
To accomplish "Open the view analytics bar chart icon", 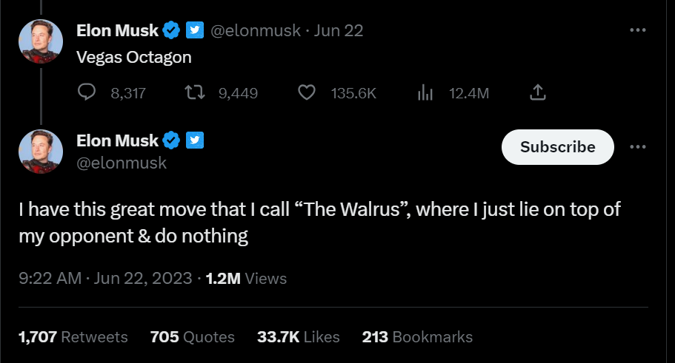I will pyautogui.click(x=425, y=92).
